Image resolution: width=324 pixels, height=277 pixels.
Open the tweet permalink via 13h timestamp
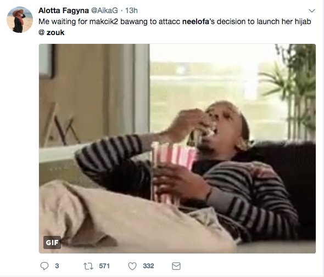[131, 10]
